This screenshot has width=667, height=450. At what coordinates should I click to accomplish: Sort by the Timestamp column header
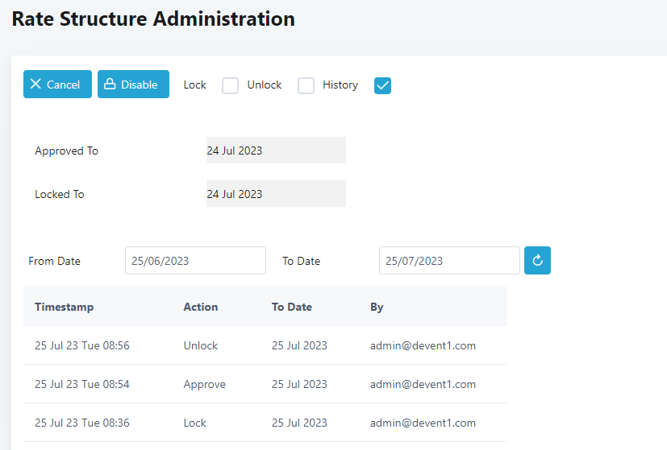(x=64, y=307)
